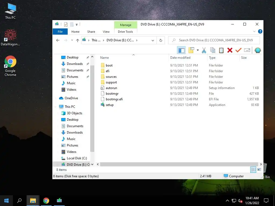Select the sources folder name
Image resolution: width=275 pixels, height=206 pixels.
click(111, 77)
